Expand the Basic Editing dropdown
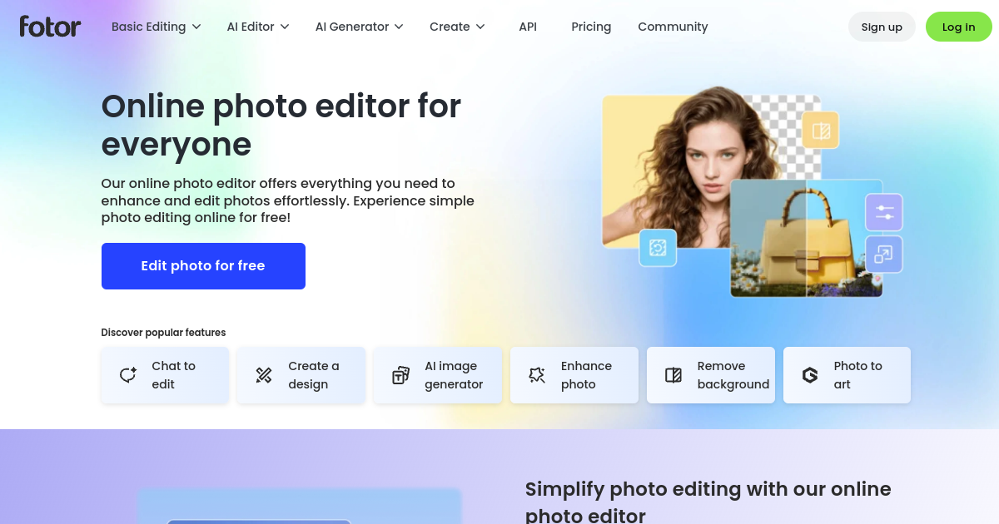Screen dimensions: 999x524 click(x=157, y=27)
